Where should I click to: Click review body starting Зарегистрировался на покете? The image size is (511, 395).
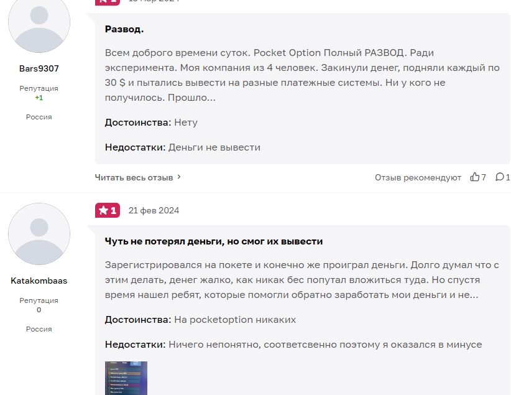302,280
